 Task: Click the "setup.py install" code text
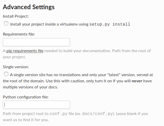coord(110,24)
